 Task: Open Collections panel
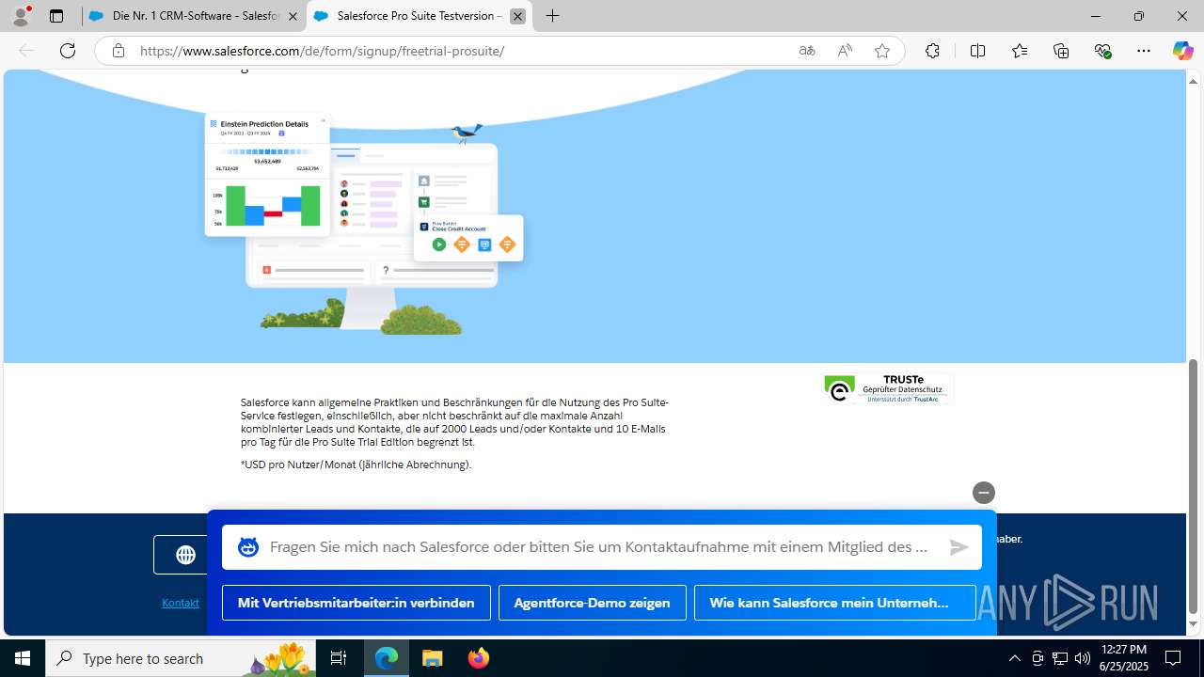click(1061, 51)
